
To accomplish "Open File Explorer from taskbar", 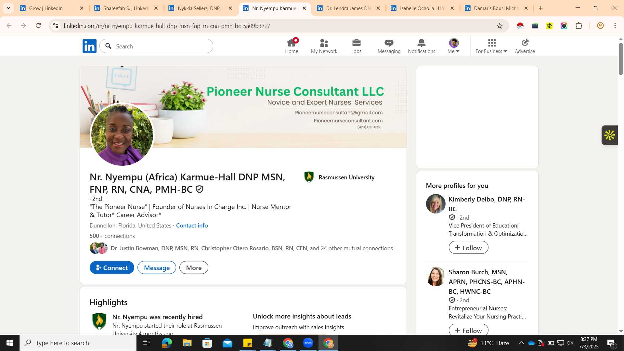I will [187, 343].
